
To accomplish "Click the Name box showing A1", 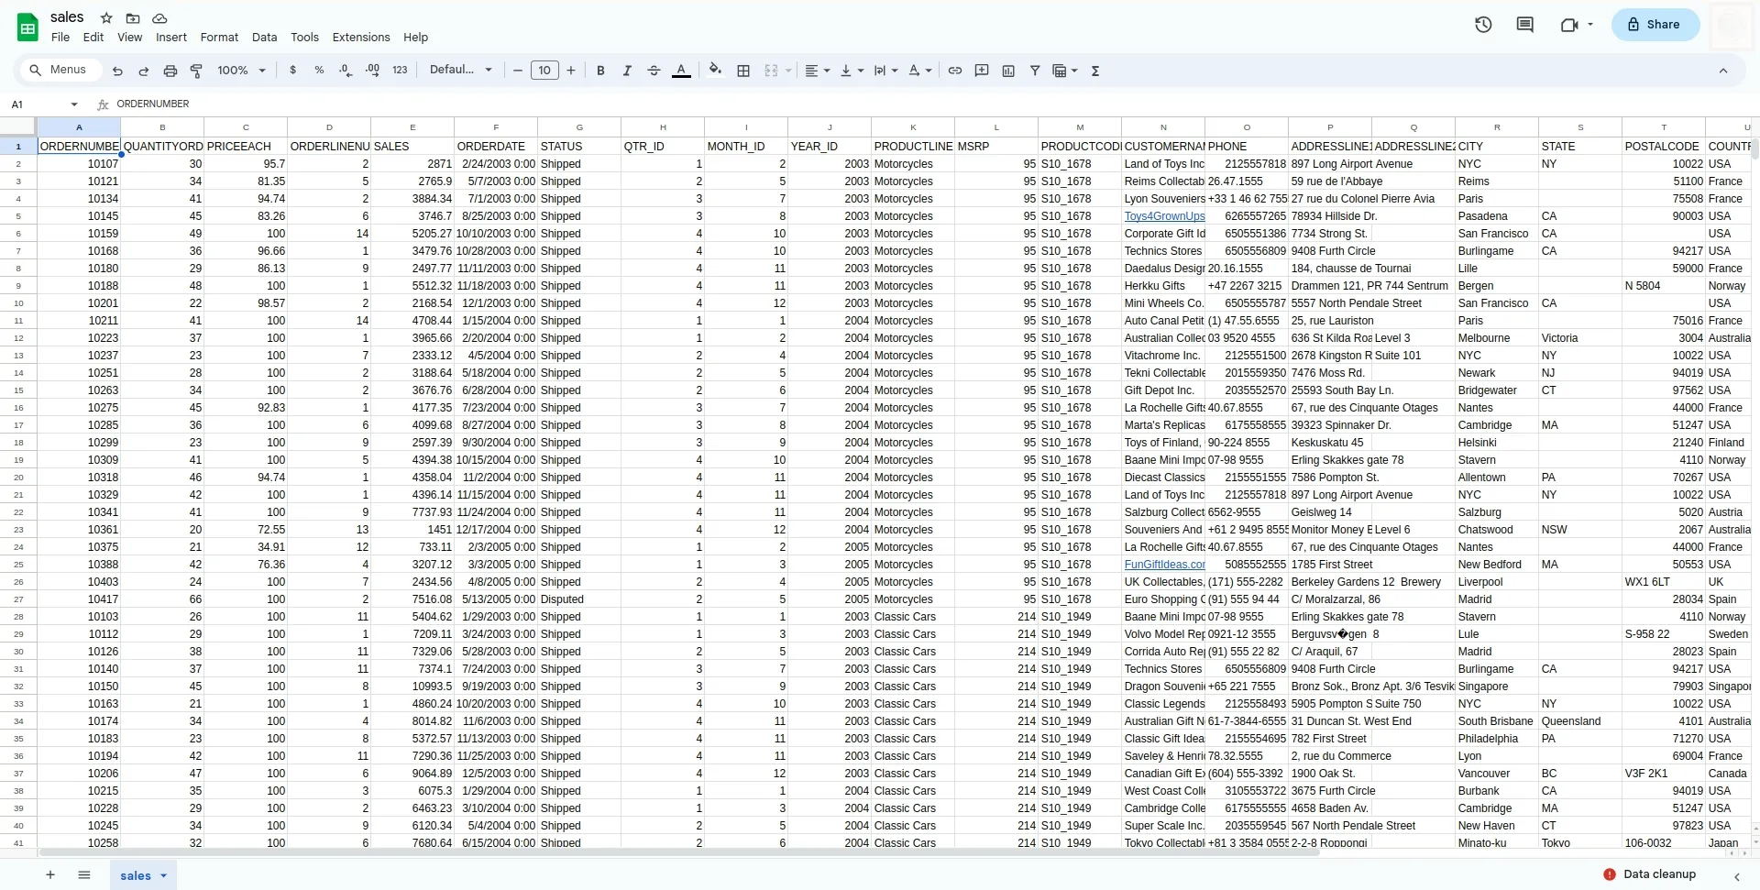I will pyautogui.click(x=37, y=104).
